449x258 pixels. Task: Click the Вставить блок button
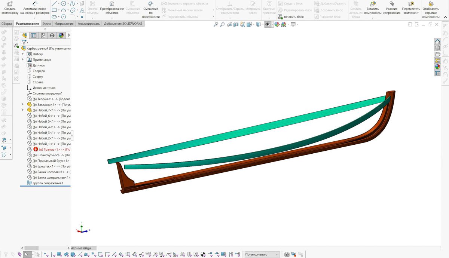(291, 17)
